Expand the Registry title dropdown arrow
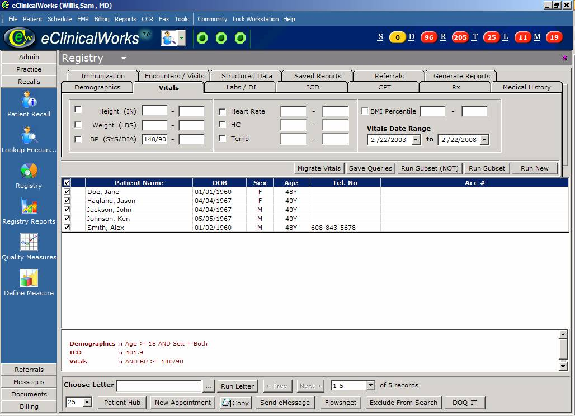575x416 pixels. point(124,58)
